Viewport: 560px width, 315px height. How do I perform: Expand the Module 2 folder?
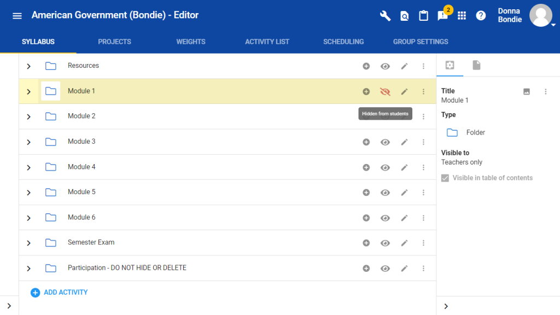(29, 117)
